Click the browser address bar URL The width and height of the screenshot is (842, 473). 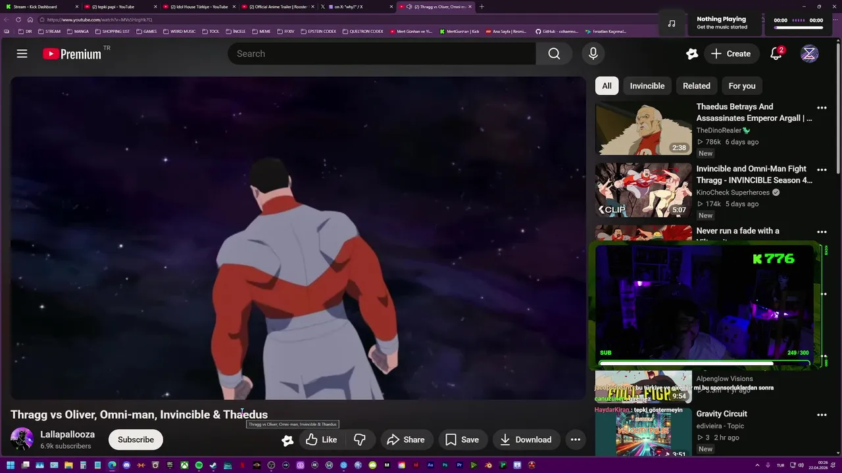pyautogui.click(x=99, y=20)
